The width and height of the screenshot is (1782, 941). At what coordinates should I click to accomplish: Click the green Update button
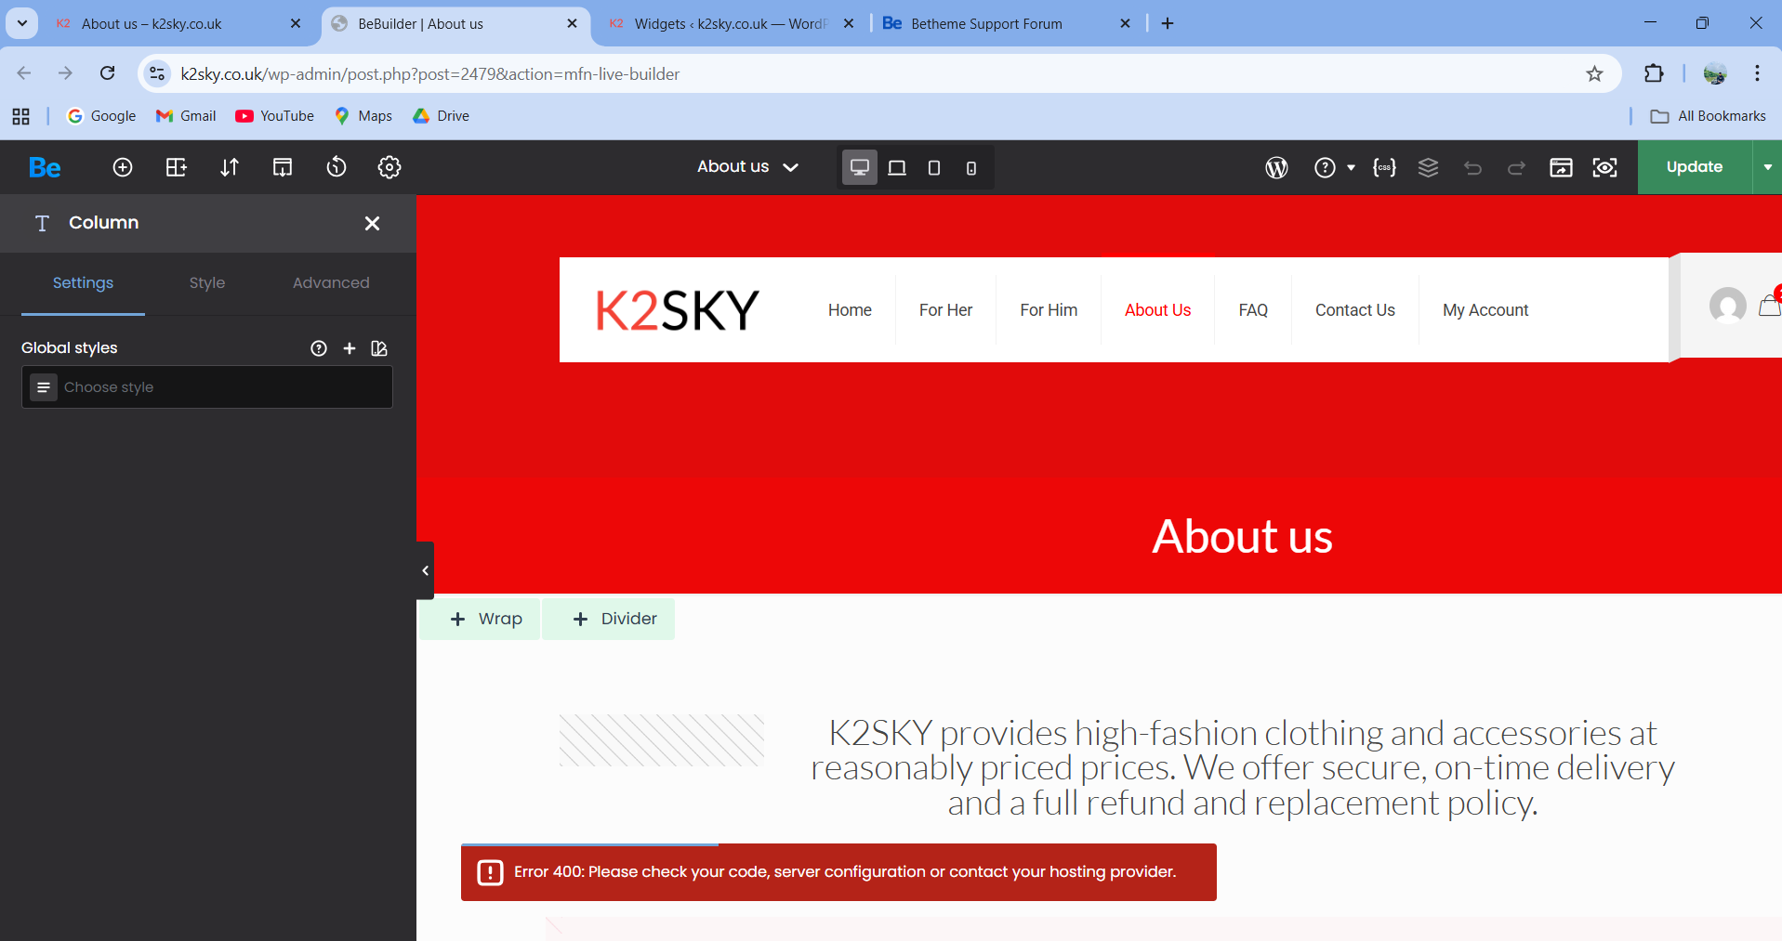(1695, 167)
